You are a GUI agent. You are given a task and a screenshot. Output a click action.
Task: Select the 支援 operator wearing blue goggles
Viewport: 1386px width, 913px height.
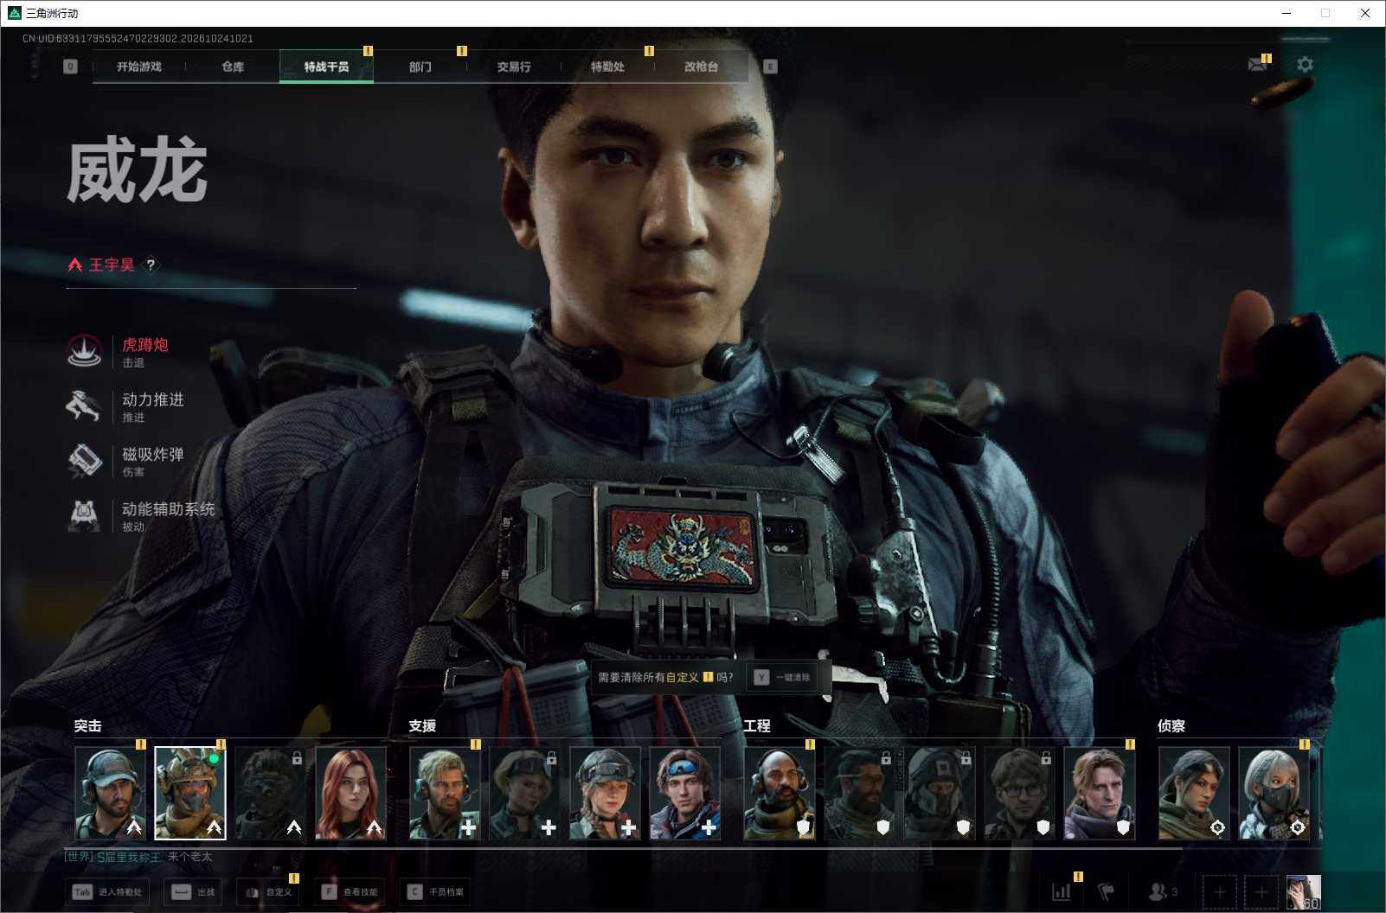(x=684, y=793)
